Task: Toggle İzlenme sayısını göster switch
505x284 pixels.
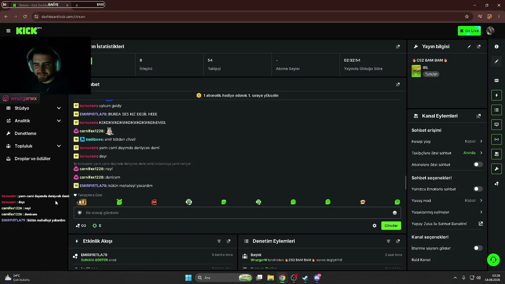Action: [478, 248]
